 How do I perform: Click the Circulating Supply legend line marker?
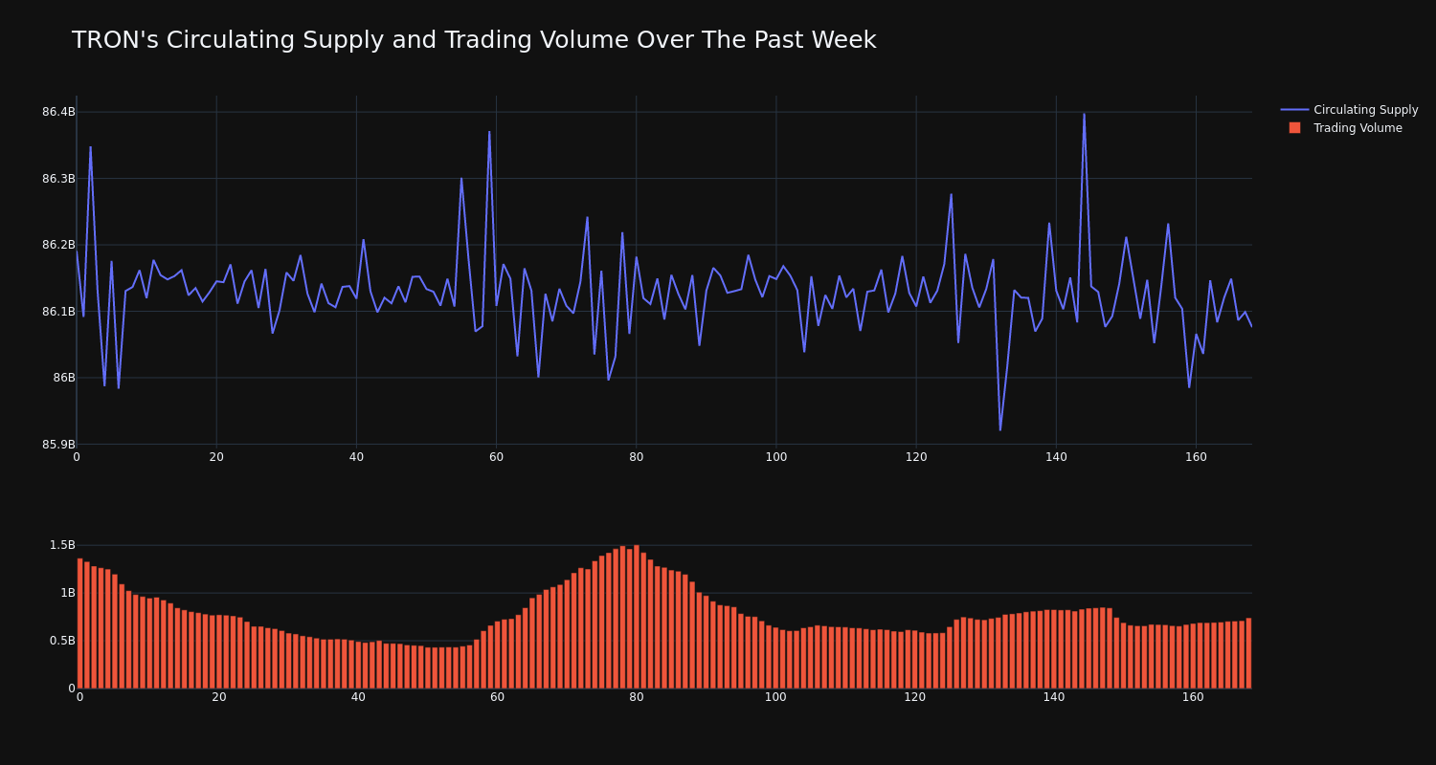click(x=1294, y=110)
